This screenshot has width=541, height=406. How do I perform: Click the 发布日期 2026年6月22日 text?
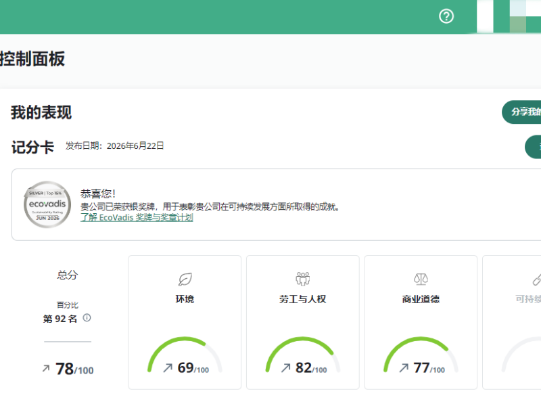point(114,146)
